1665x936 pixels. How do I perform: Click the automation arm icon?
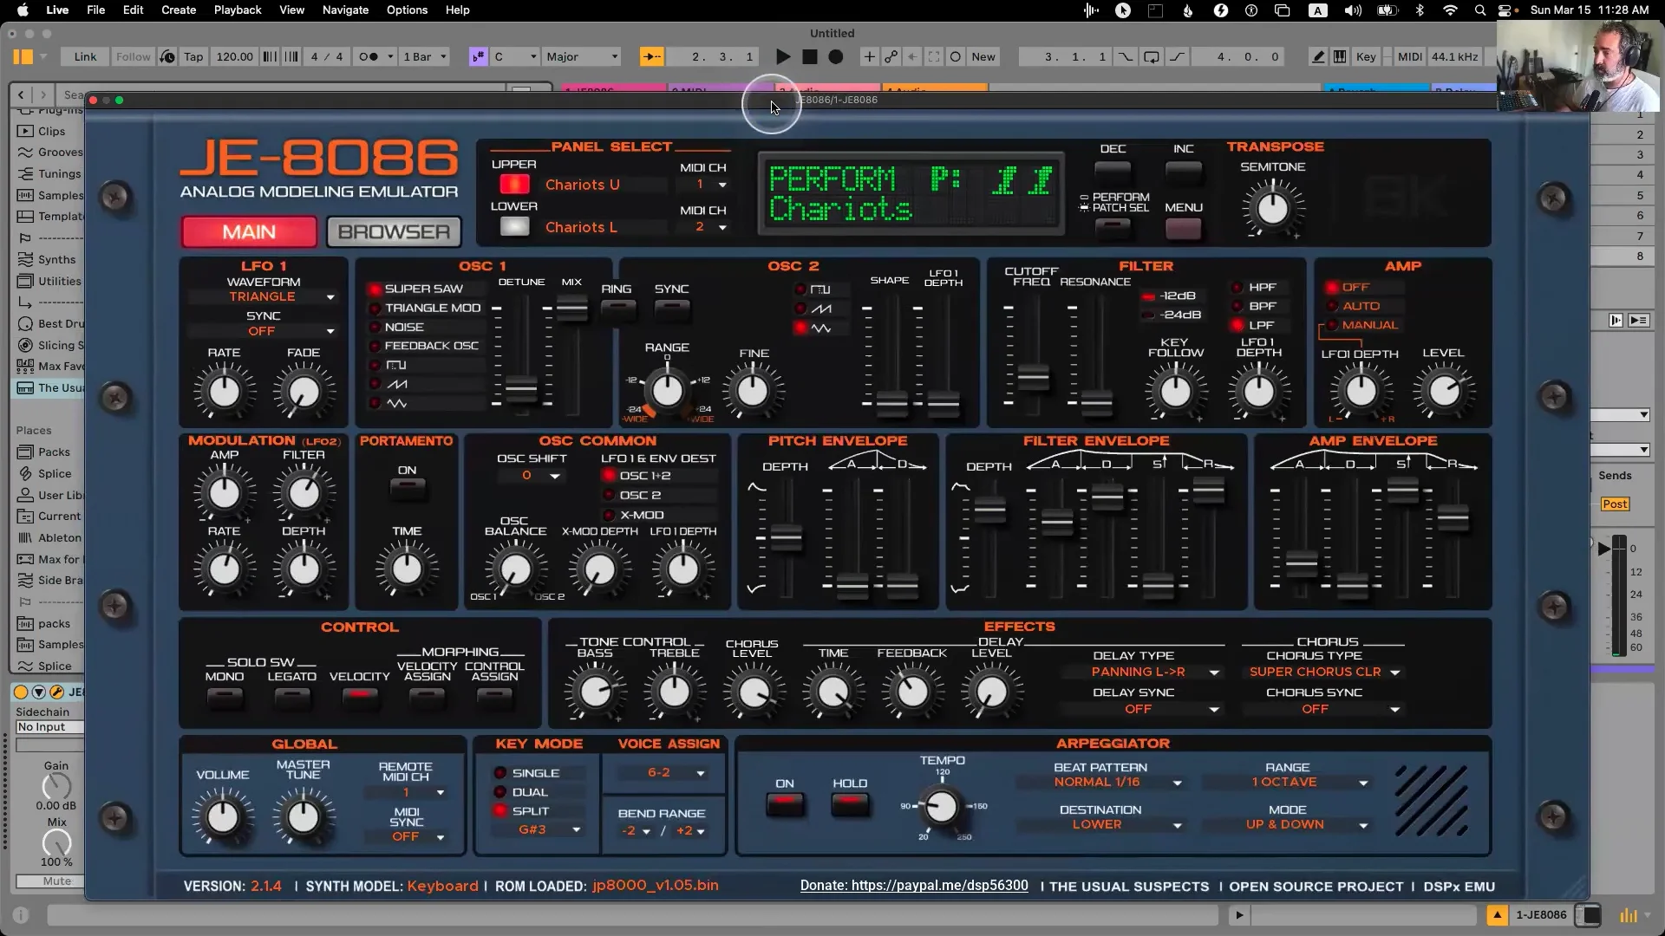(x=891, y=57)
